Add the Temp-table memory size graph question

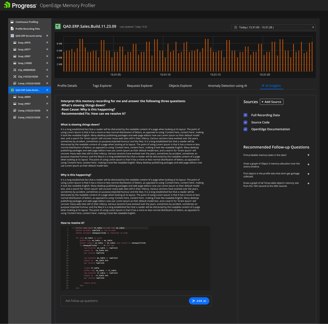tap(308, 184)
